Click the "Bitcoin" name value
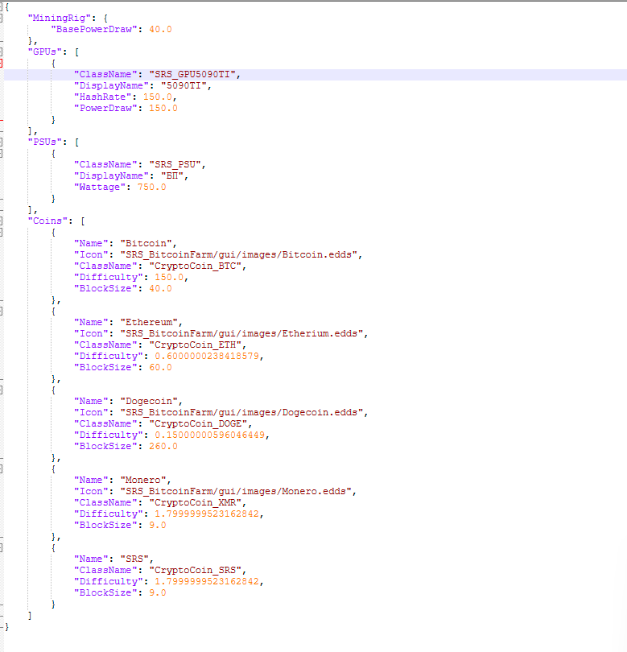This screenshot has height=652, width=627. click(146, 243)
